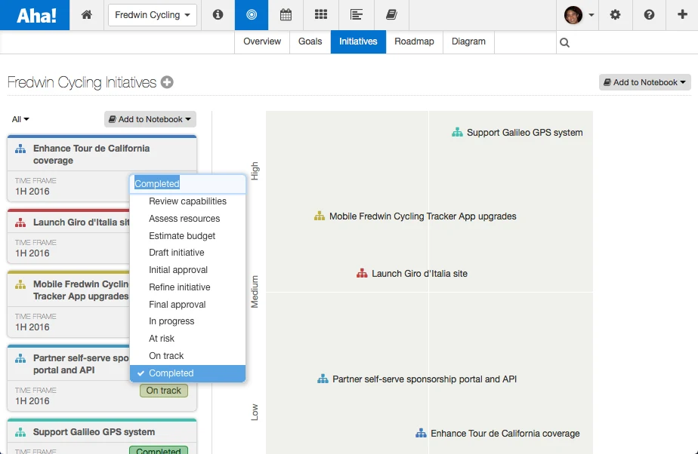Select the checked Completed menu option
698x454 pixels.
[x=187, y=373]
